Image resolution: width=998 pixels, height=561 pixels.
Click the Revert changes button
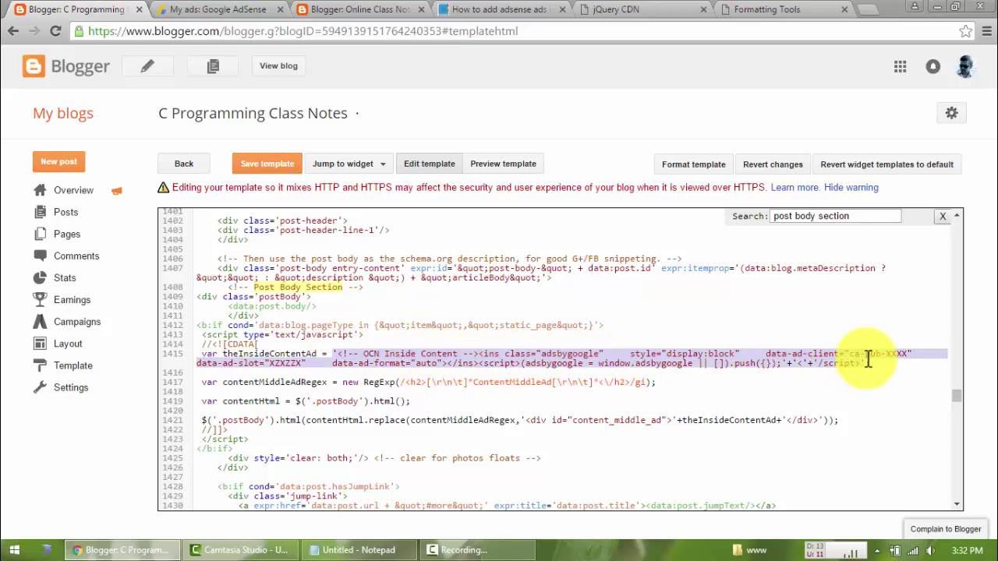pos(773,164)
